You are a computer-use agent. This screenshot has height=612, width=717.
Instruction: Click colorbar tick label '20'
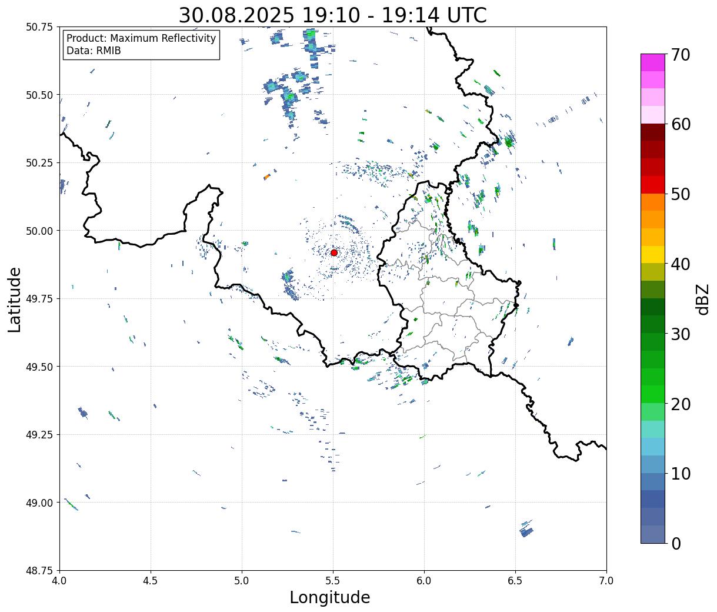(x=680, y=404)
